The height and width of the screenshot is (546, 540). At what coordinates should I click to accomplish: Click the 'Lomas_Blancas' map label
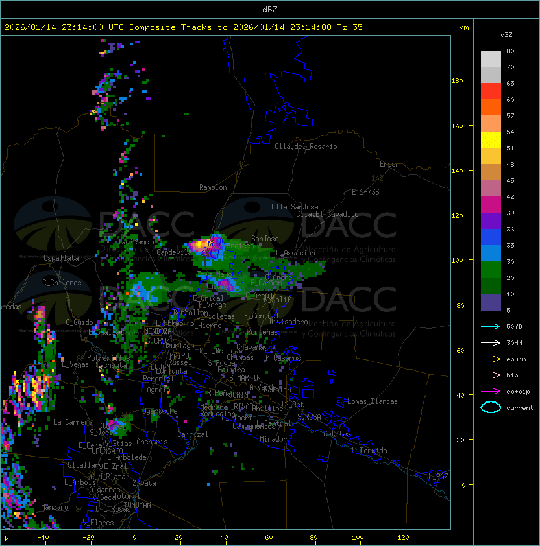pos(373,402)
